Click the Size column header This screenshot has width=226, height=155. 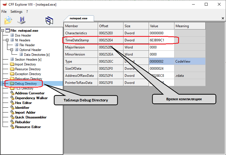[136, 26]
